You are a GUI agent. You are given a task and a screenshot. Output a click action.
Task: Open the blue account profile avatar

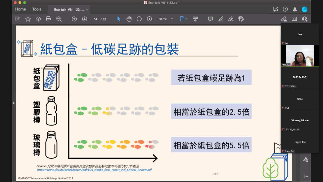click(x=305, y=9)
